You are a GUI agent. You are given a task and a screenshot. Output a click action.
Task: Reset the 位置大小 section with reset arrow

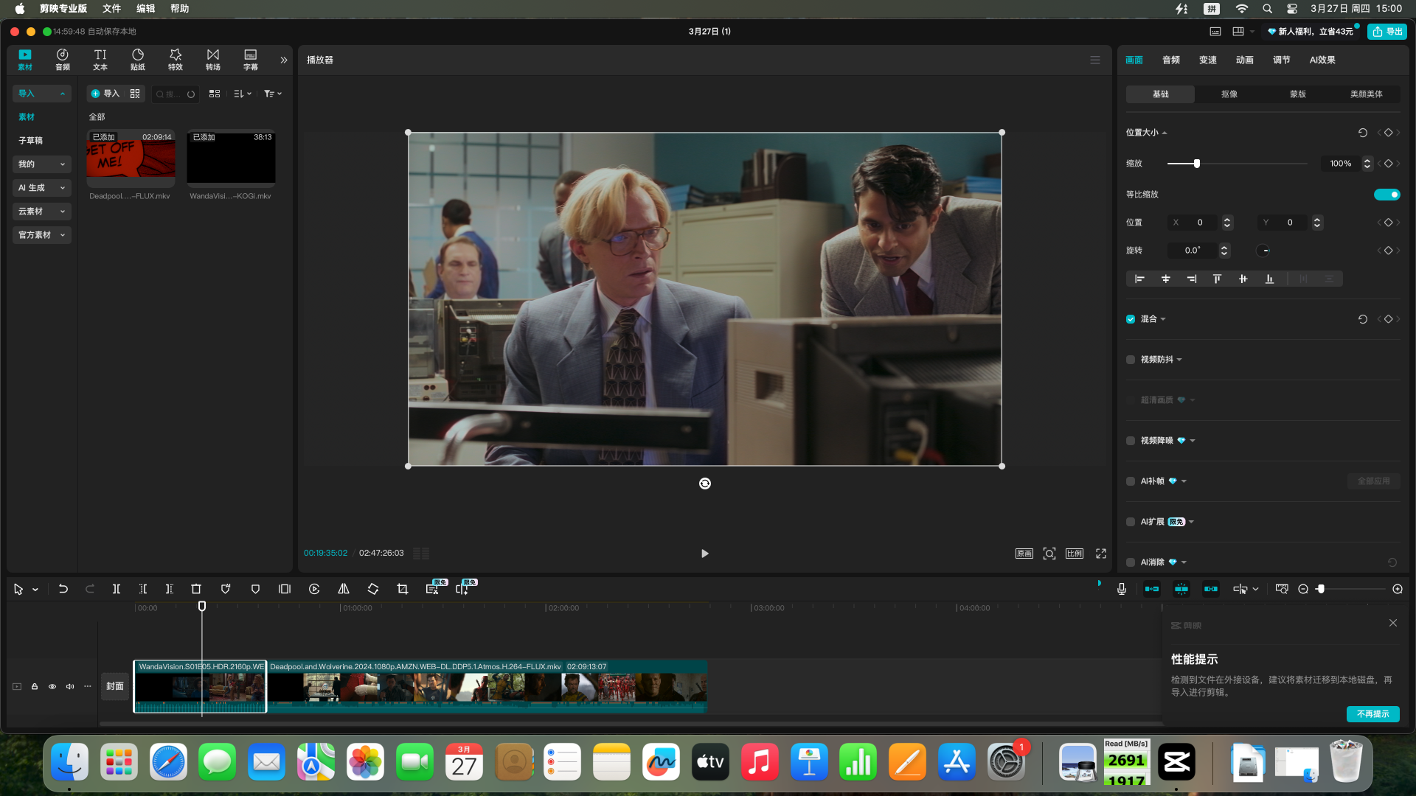1363,133
